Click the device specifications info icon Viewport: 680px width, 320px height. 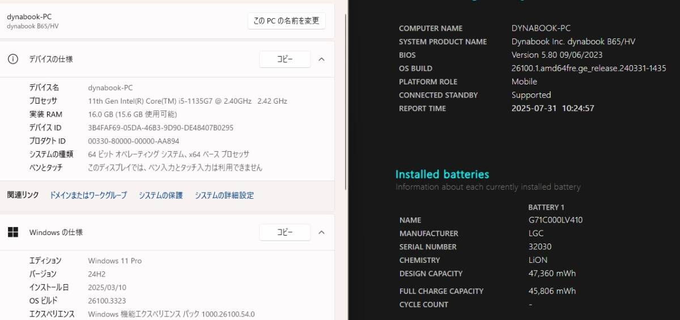point(13,59)
